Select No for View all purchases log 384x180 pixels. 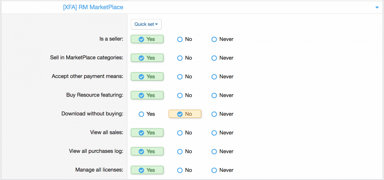coord(180,151)
